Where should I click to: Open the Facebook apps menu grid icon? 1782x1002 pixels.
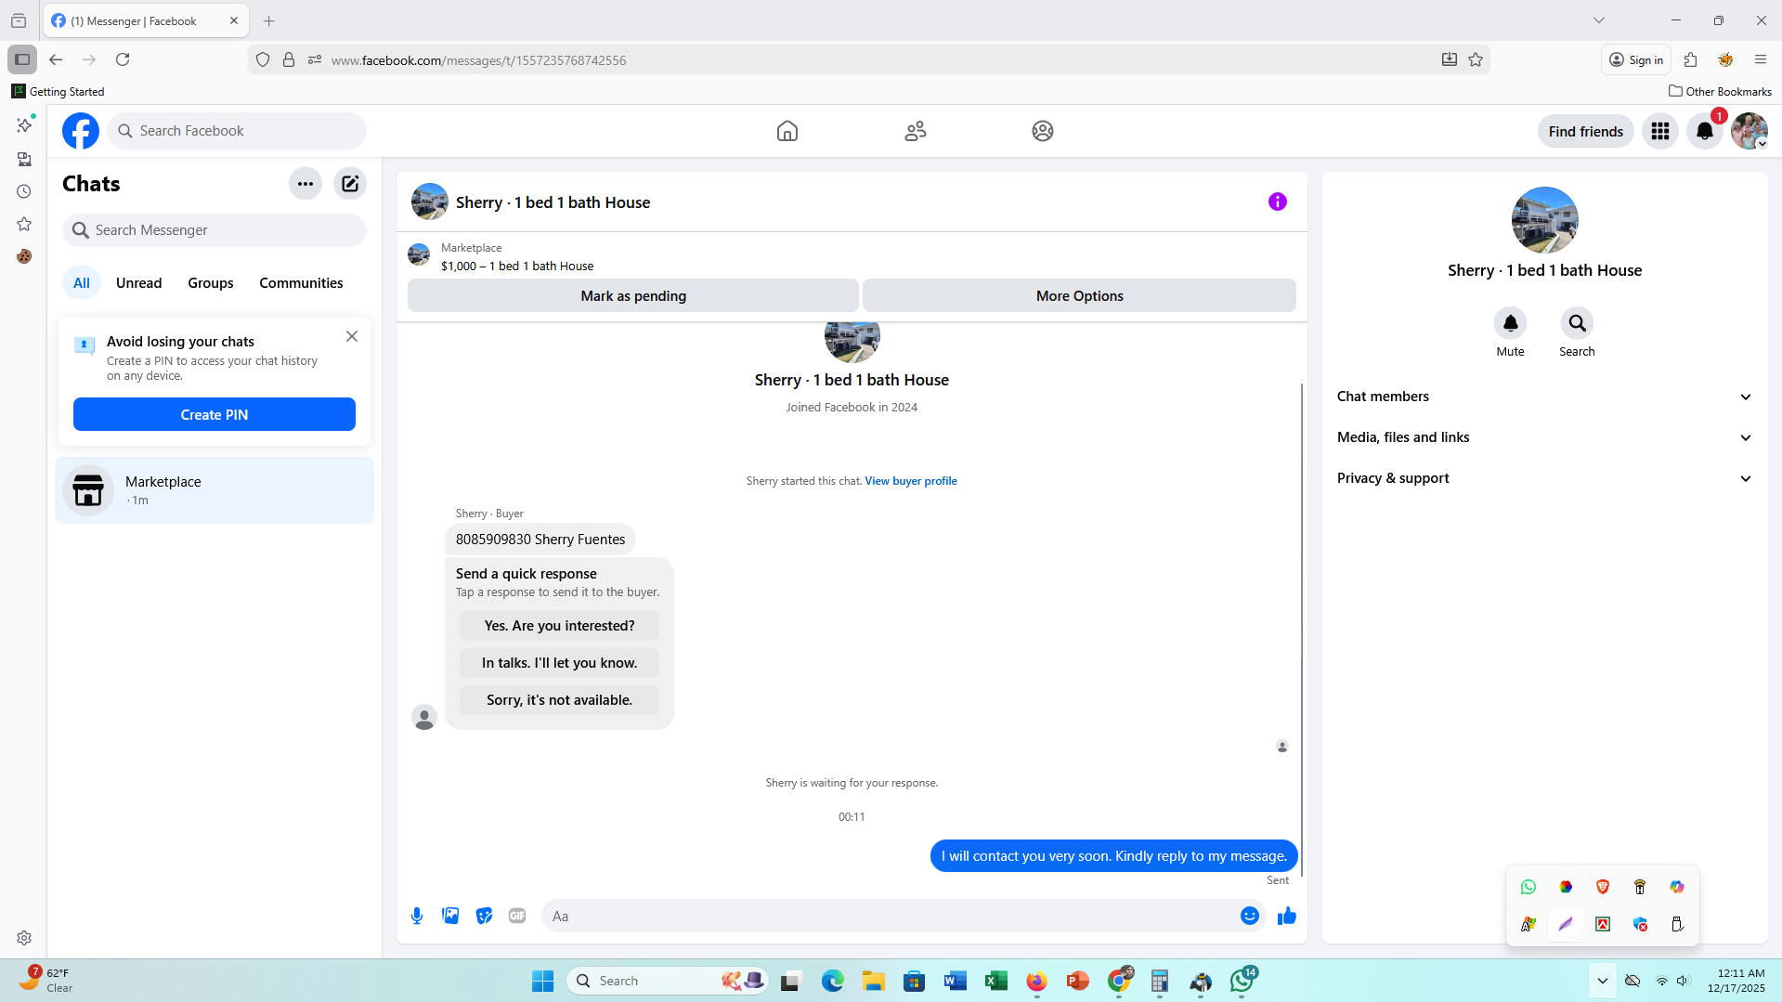[x=1660, y=131]
